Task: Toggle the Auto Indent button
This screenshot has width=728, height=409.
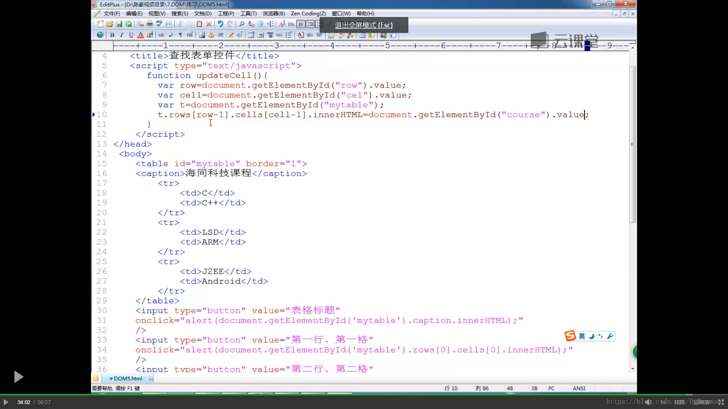Action: pyautogui.click(x=310, y=24)
